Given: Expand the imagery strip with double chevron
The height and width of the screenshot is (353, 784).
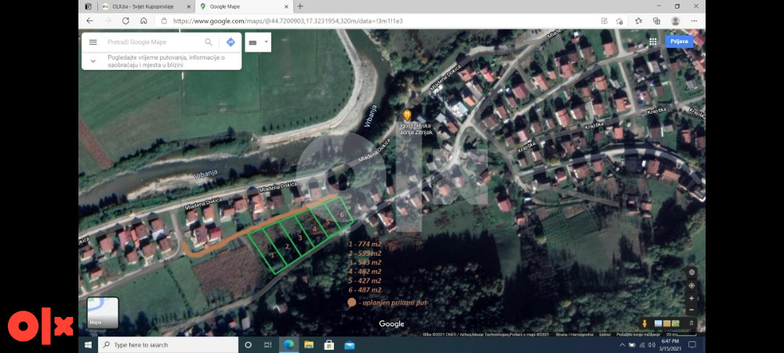Looking at the screenshot, I should point(691,323).
